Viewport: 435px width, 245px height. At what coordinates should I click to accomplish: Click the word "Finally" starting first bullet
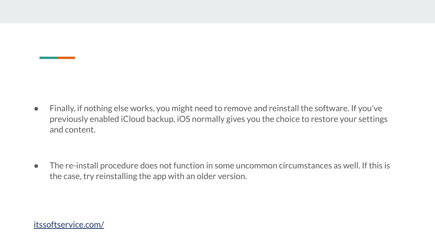click(62, 108)
